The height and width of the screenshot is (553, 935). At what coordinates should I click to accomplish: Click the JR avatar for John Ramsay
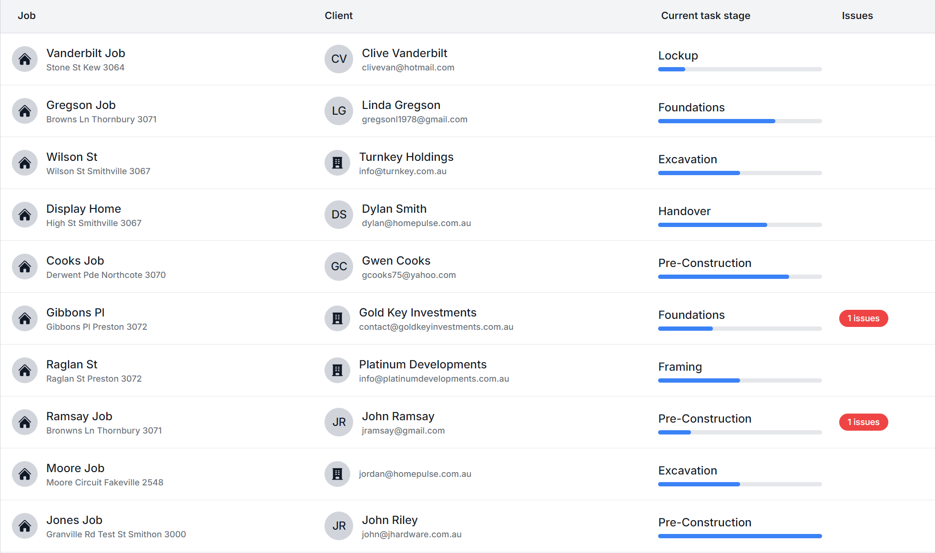tap(339, 422)
